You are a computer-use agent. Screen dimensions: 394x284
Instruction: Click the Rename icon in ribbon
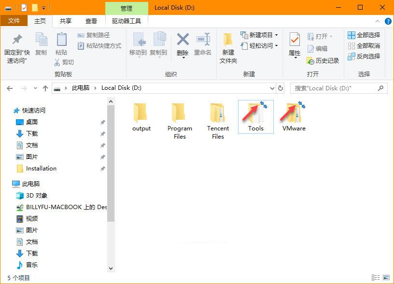(203, 40)
